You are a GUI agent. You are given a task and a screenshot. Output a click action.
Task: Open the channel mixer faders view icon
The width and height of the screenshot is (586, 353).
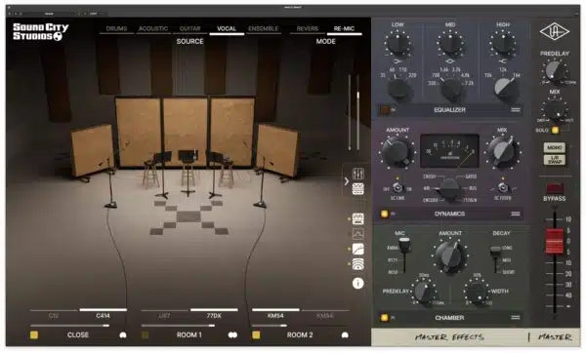coord(358,174)
